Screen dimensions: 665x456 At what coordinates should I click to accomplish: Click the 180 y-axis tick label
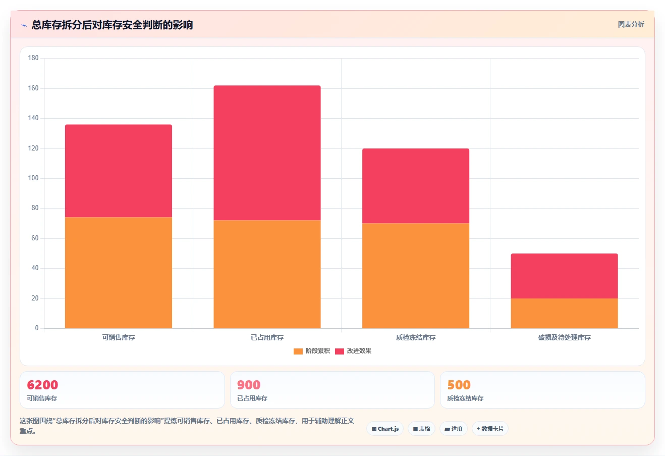(x=33, y=58)
